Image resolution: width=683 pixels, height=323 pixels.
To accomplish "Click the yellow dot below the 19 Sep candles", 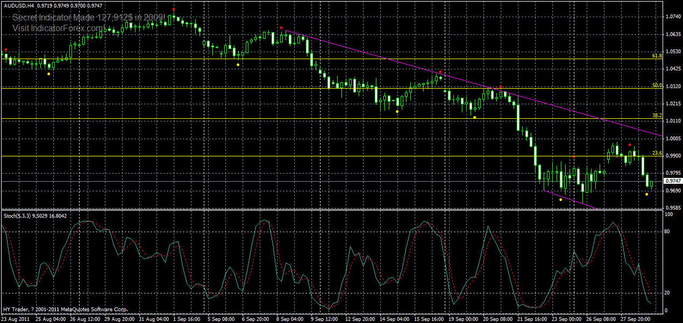I will (x=474, y=116).
